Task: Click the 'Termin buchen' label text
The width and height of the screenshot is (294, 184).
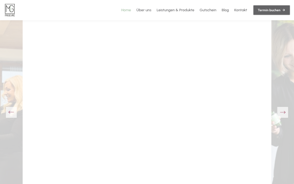Action: point(269,10)
